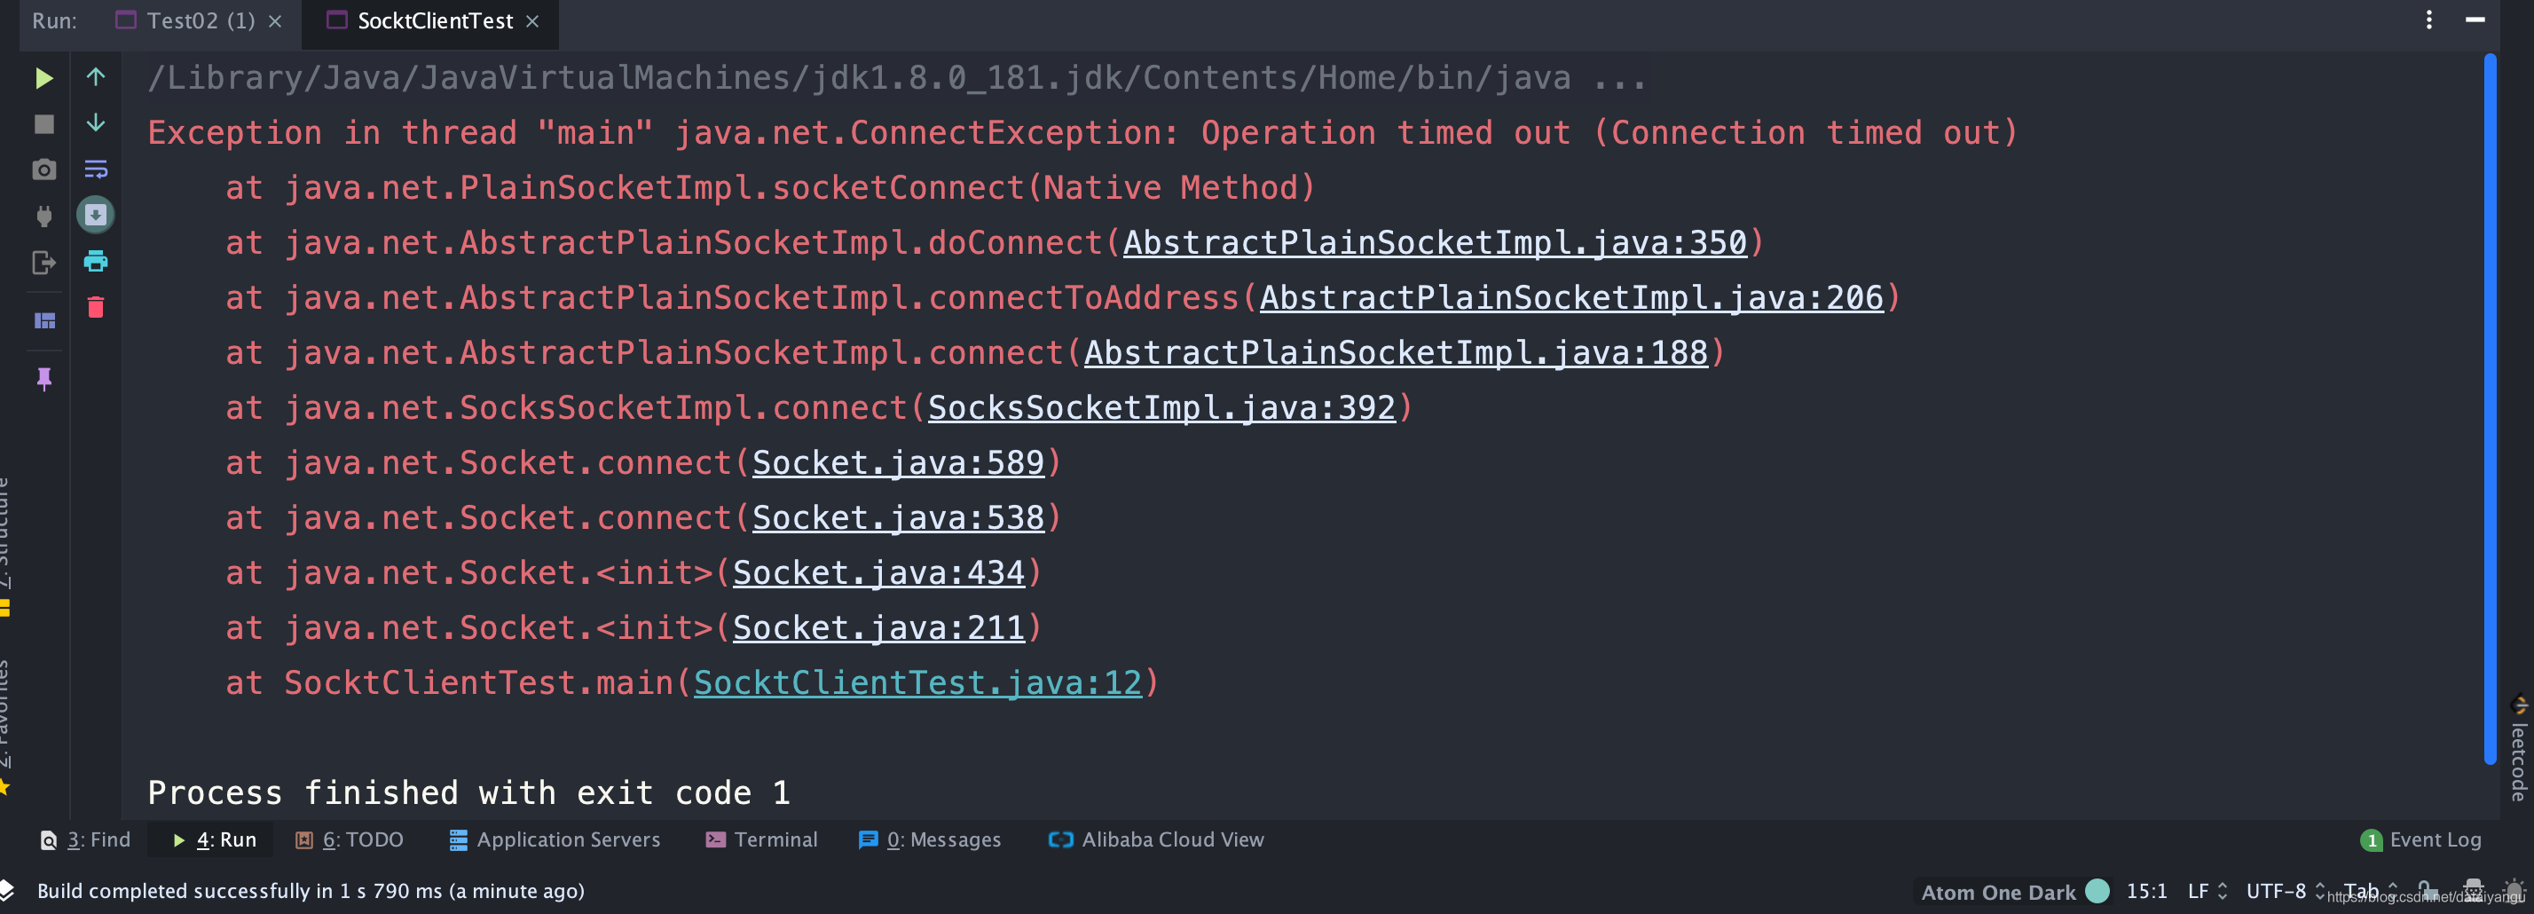The width and height of the screenshot is (2534, 914).
Task: Toggle Scroll to End of console
Action: (96, 215)
